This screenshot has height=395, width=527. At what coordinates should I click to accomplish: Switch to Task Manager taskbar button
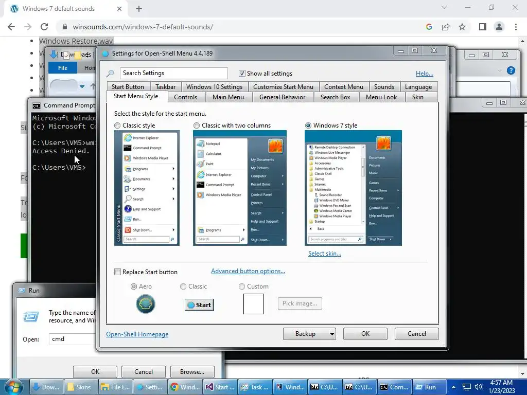255,387
